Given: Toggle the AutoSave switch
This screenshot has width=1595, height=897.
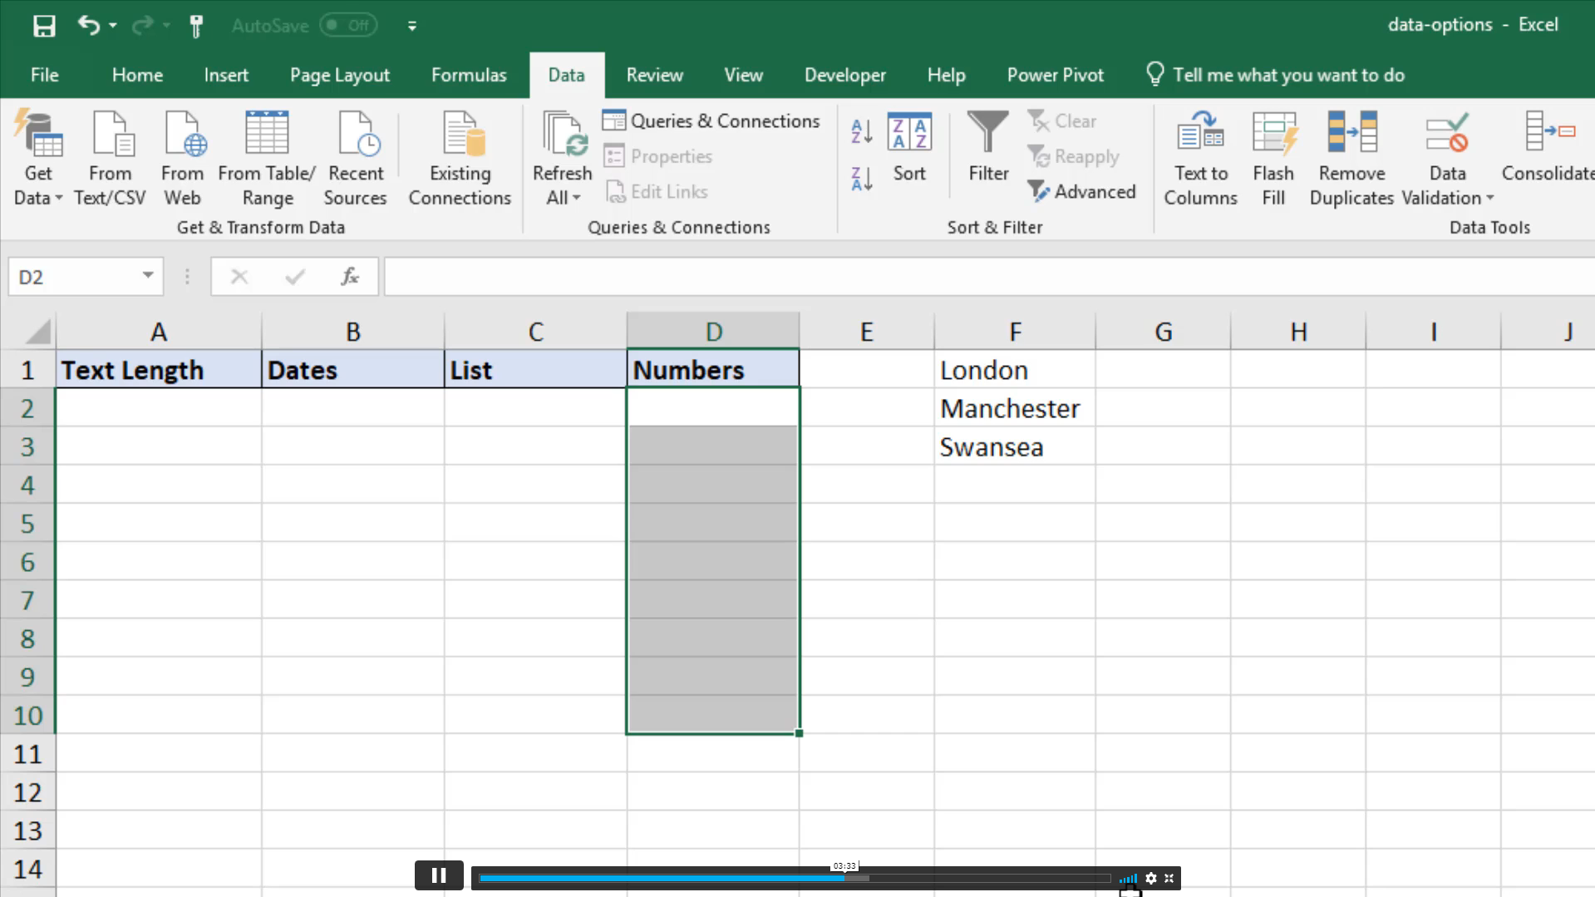Looking at the screenshot, I should click(x=348, y=25).
